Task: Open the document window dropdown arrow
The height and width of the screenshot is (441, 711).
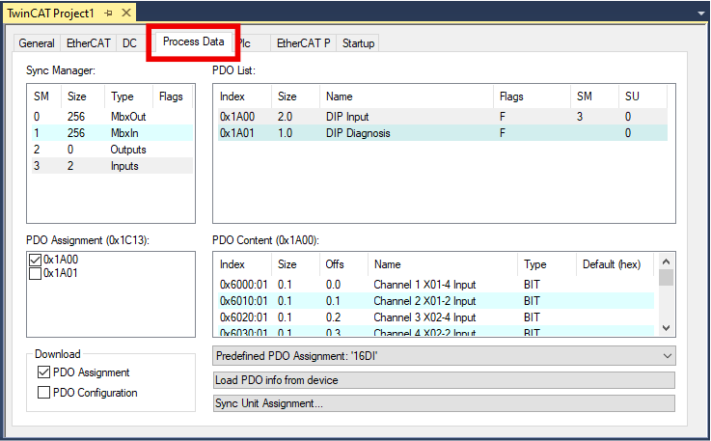Action: click(x=701, y=14)
